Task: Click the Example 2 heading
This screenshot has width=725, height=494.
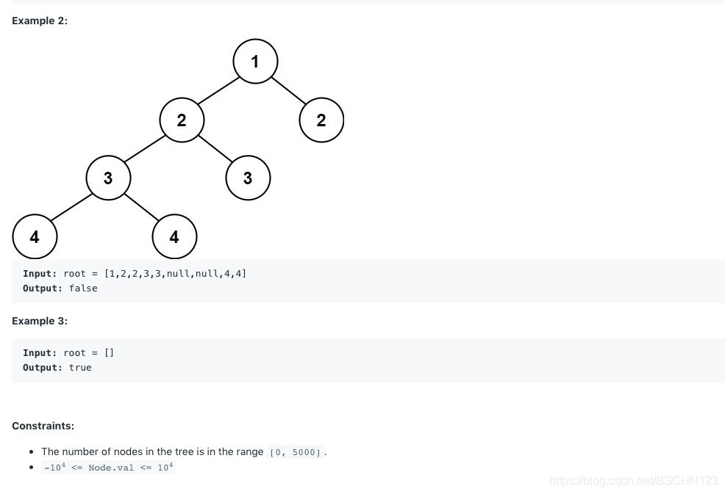Action: 40,21
